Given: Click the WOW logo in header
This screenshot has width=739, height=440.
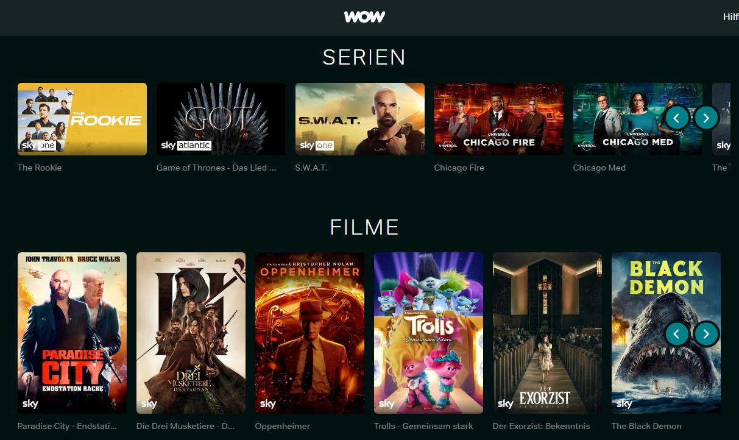Looking at the screenshot, I should 364,17.
